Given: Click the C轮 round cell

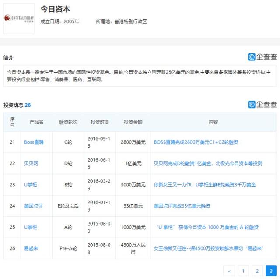Looking at the screenshot, I should pyautogui.click(x=68, y=142).
